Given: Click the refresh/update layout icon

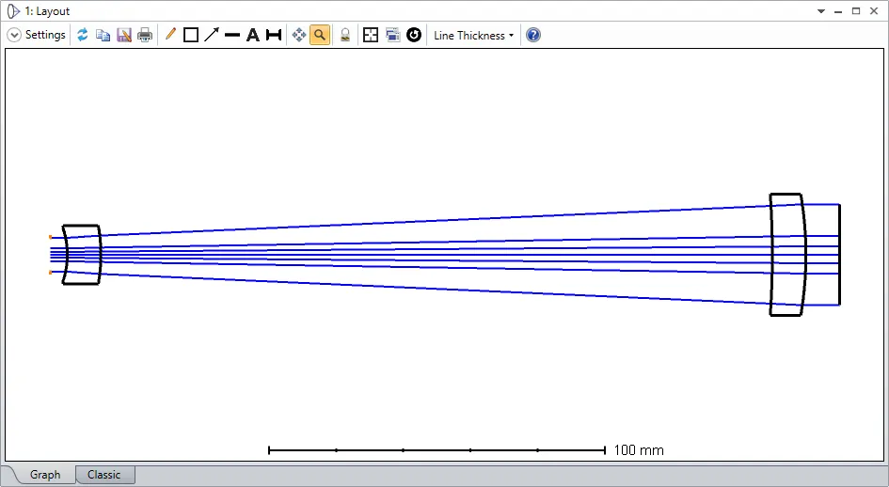Looking at the screenshot, I should point(83,35).
